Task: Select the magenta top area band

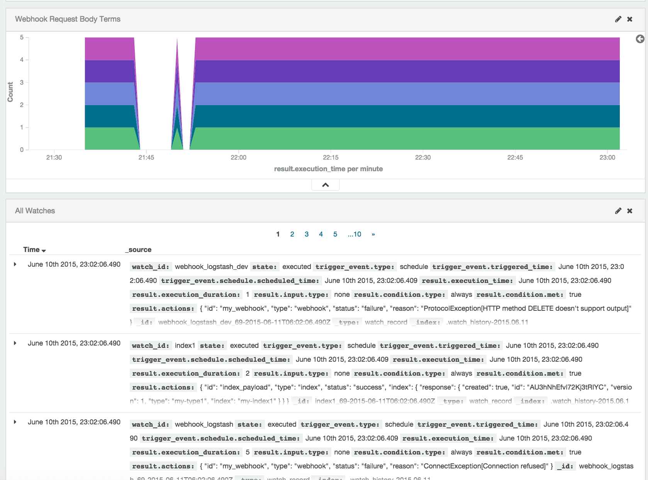Action: (405, 49)
